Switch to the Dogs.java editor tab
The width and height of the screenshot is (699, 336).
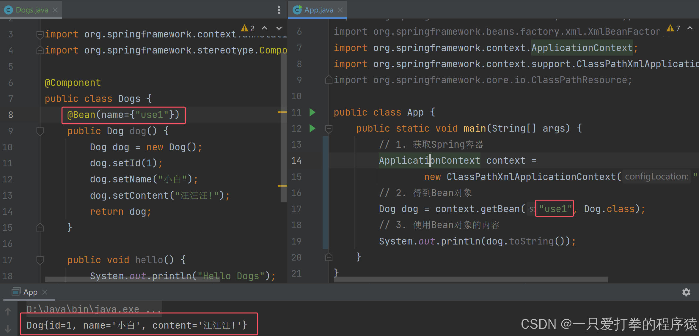(31, 10)
